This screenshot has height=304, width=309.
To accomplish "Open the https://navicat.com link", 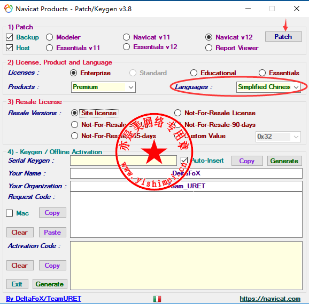I will pos(270,299).
